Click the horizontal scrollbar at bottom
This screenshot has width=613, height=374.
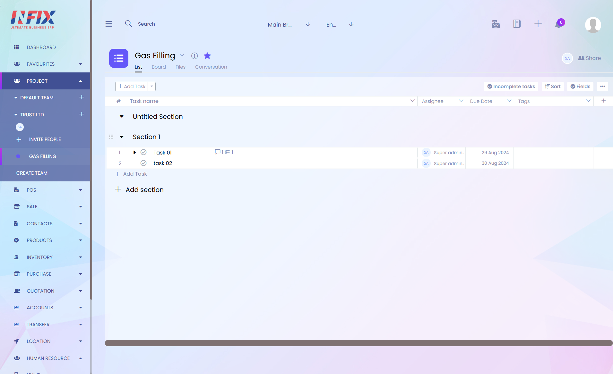point(359,343)
